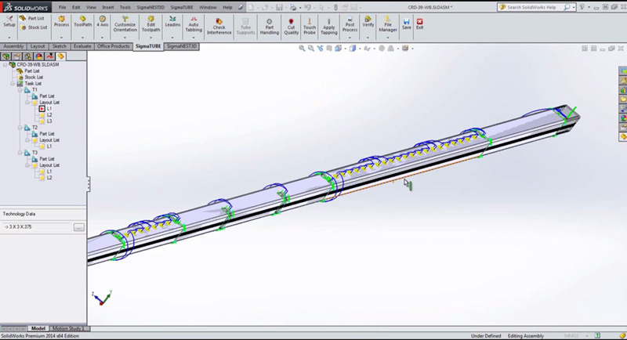Open the Cut Quality tool
The width and height of the screenshot is (627, 340).
click(291, 24)
